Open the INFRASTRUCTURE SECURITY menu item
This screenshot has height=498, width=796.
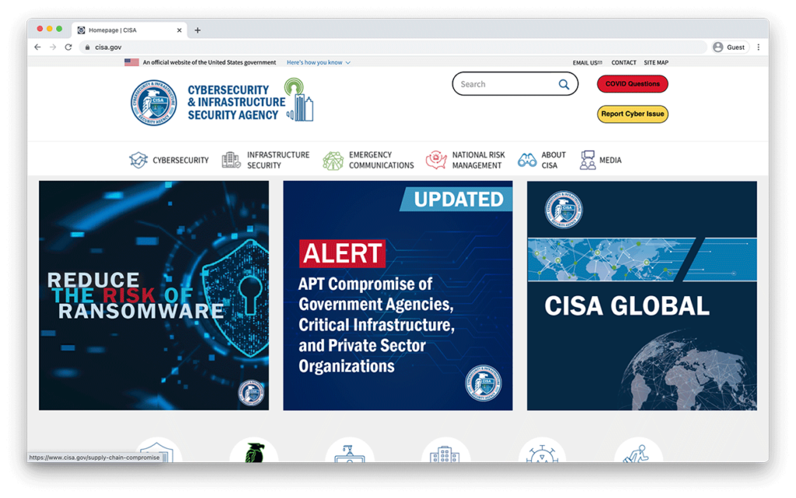(278, 160)
